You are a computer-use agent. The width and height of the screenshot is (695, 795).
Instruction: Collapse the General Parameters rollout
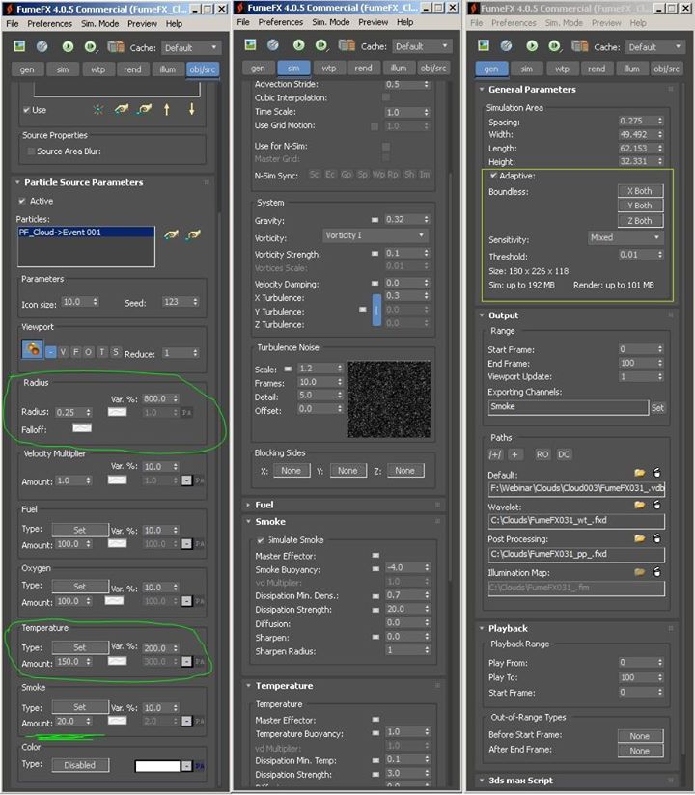click(532, 89)
